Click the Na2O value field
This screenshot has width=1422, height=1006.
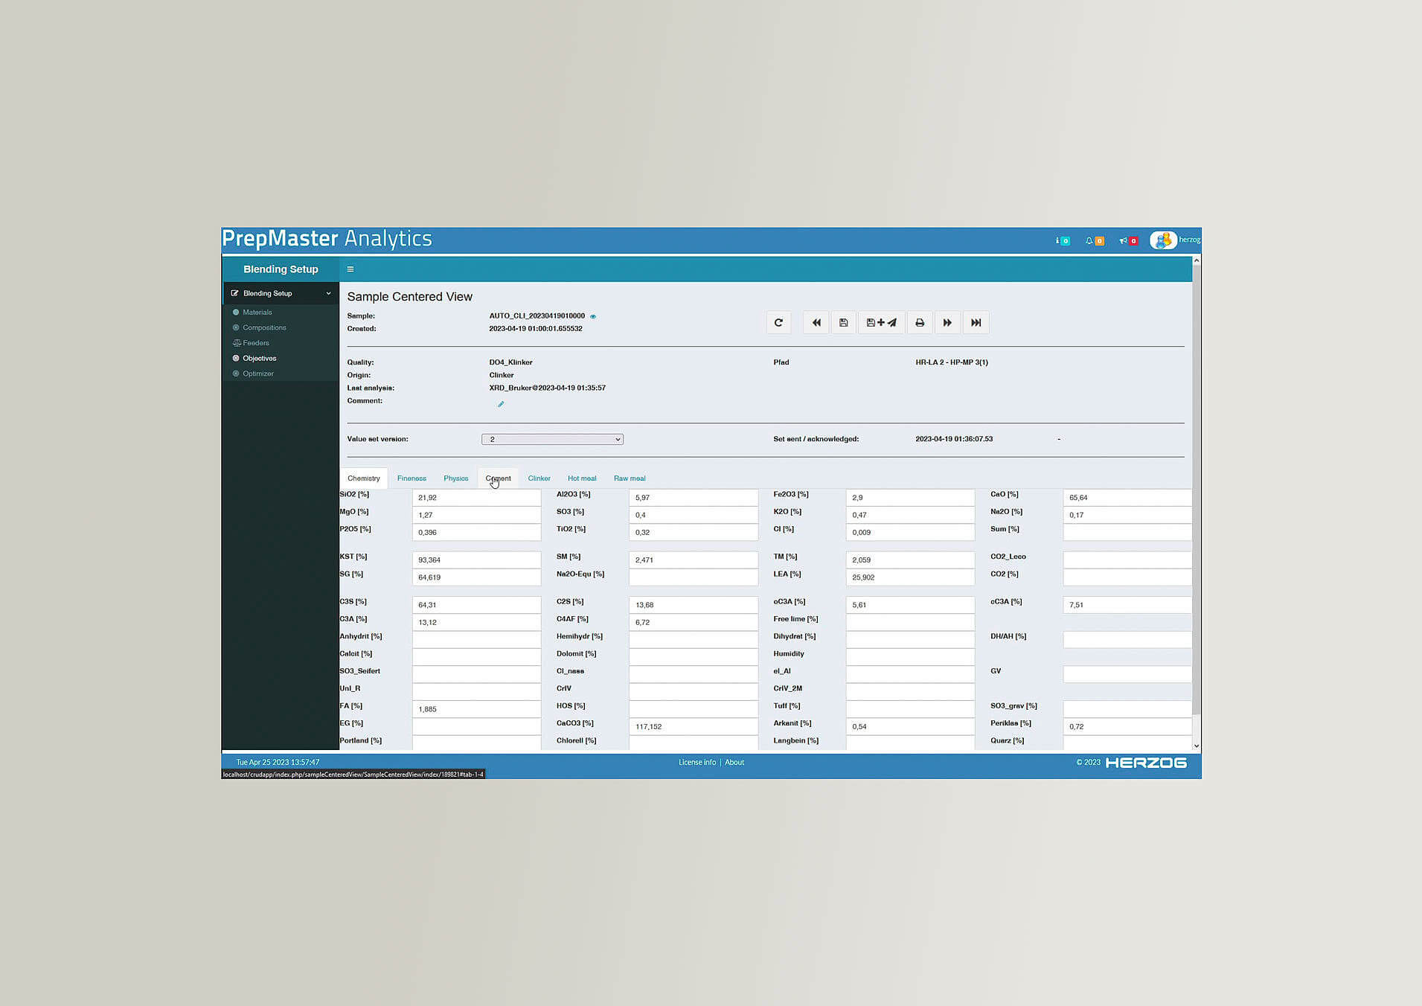[x=1127, y=515]
